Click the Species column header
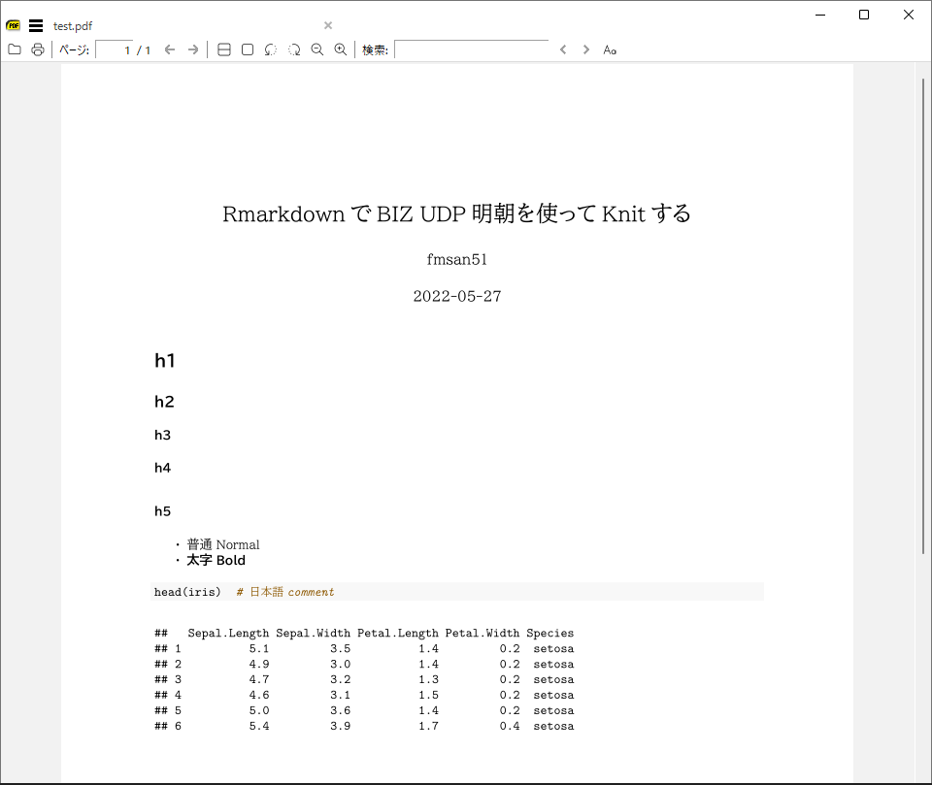Screen dimensions: 932x785 click(549, 633)
